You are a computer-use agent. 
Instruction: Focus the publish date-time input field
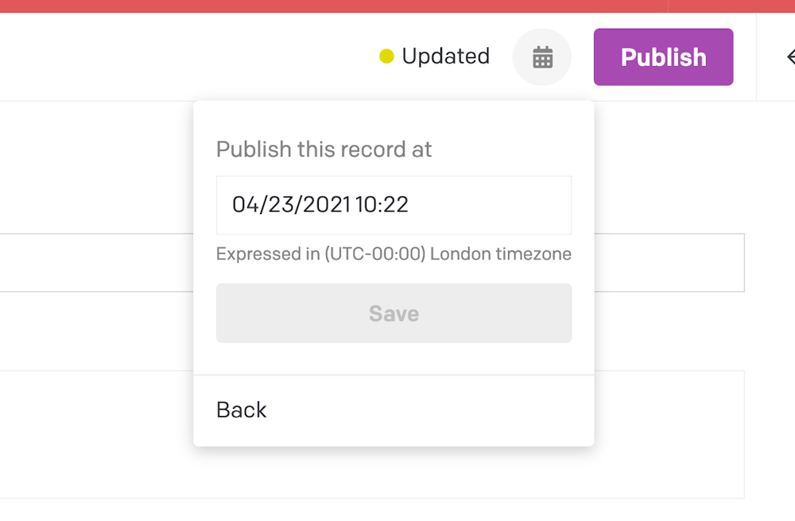click(x=394, y=205)
